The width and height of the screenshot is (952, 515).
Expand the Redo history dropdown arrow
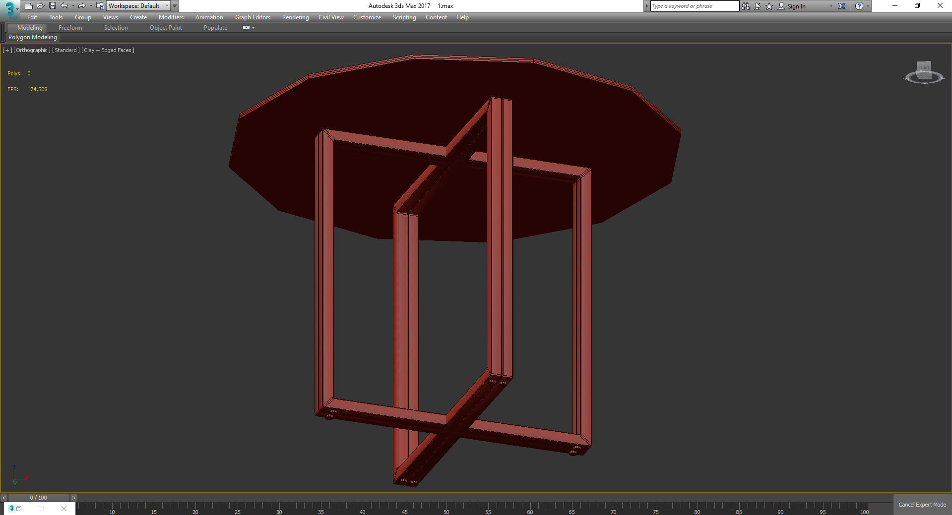pos(91,6)
